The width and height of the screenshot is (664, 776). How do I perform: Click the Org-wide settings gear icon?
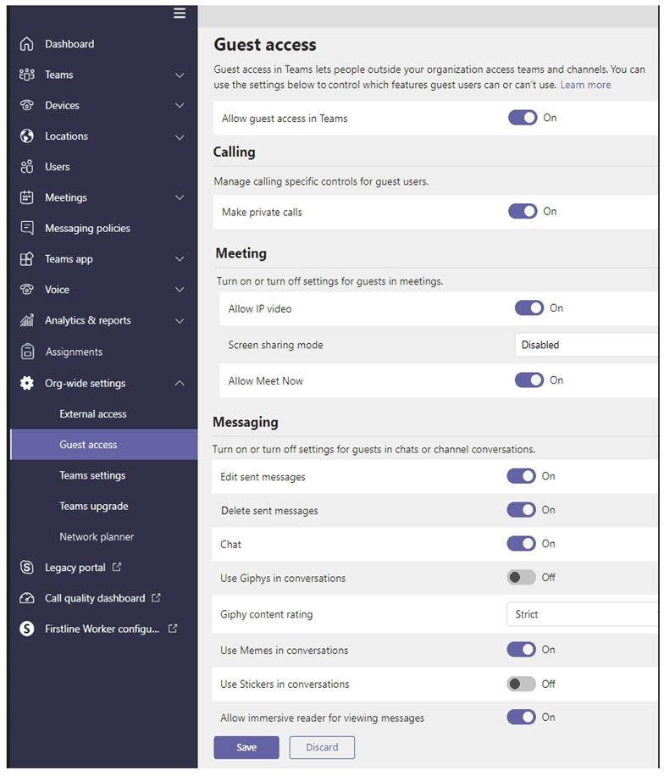coord(27,383)
